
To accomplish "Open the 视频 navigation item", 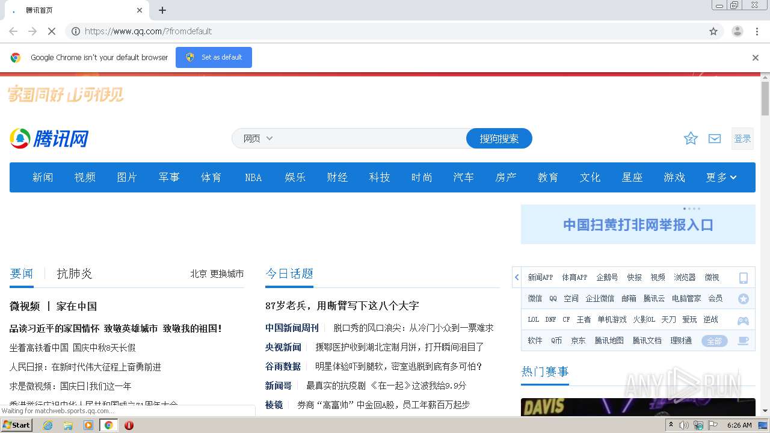I will coord(85,177).
